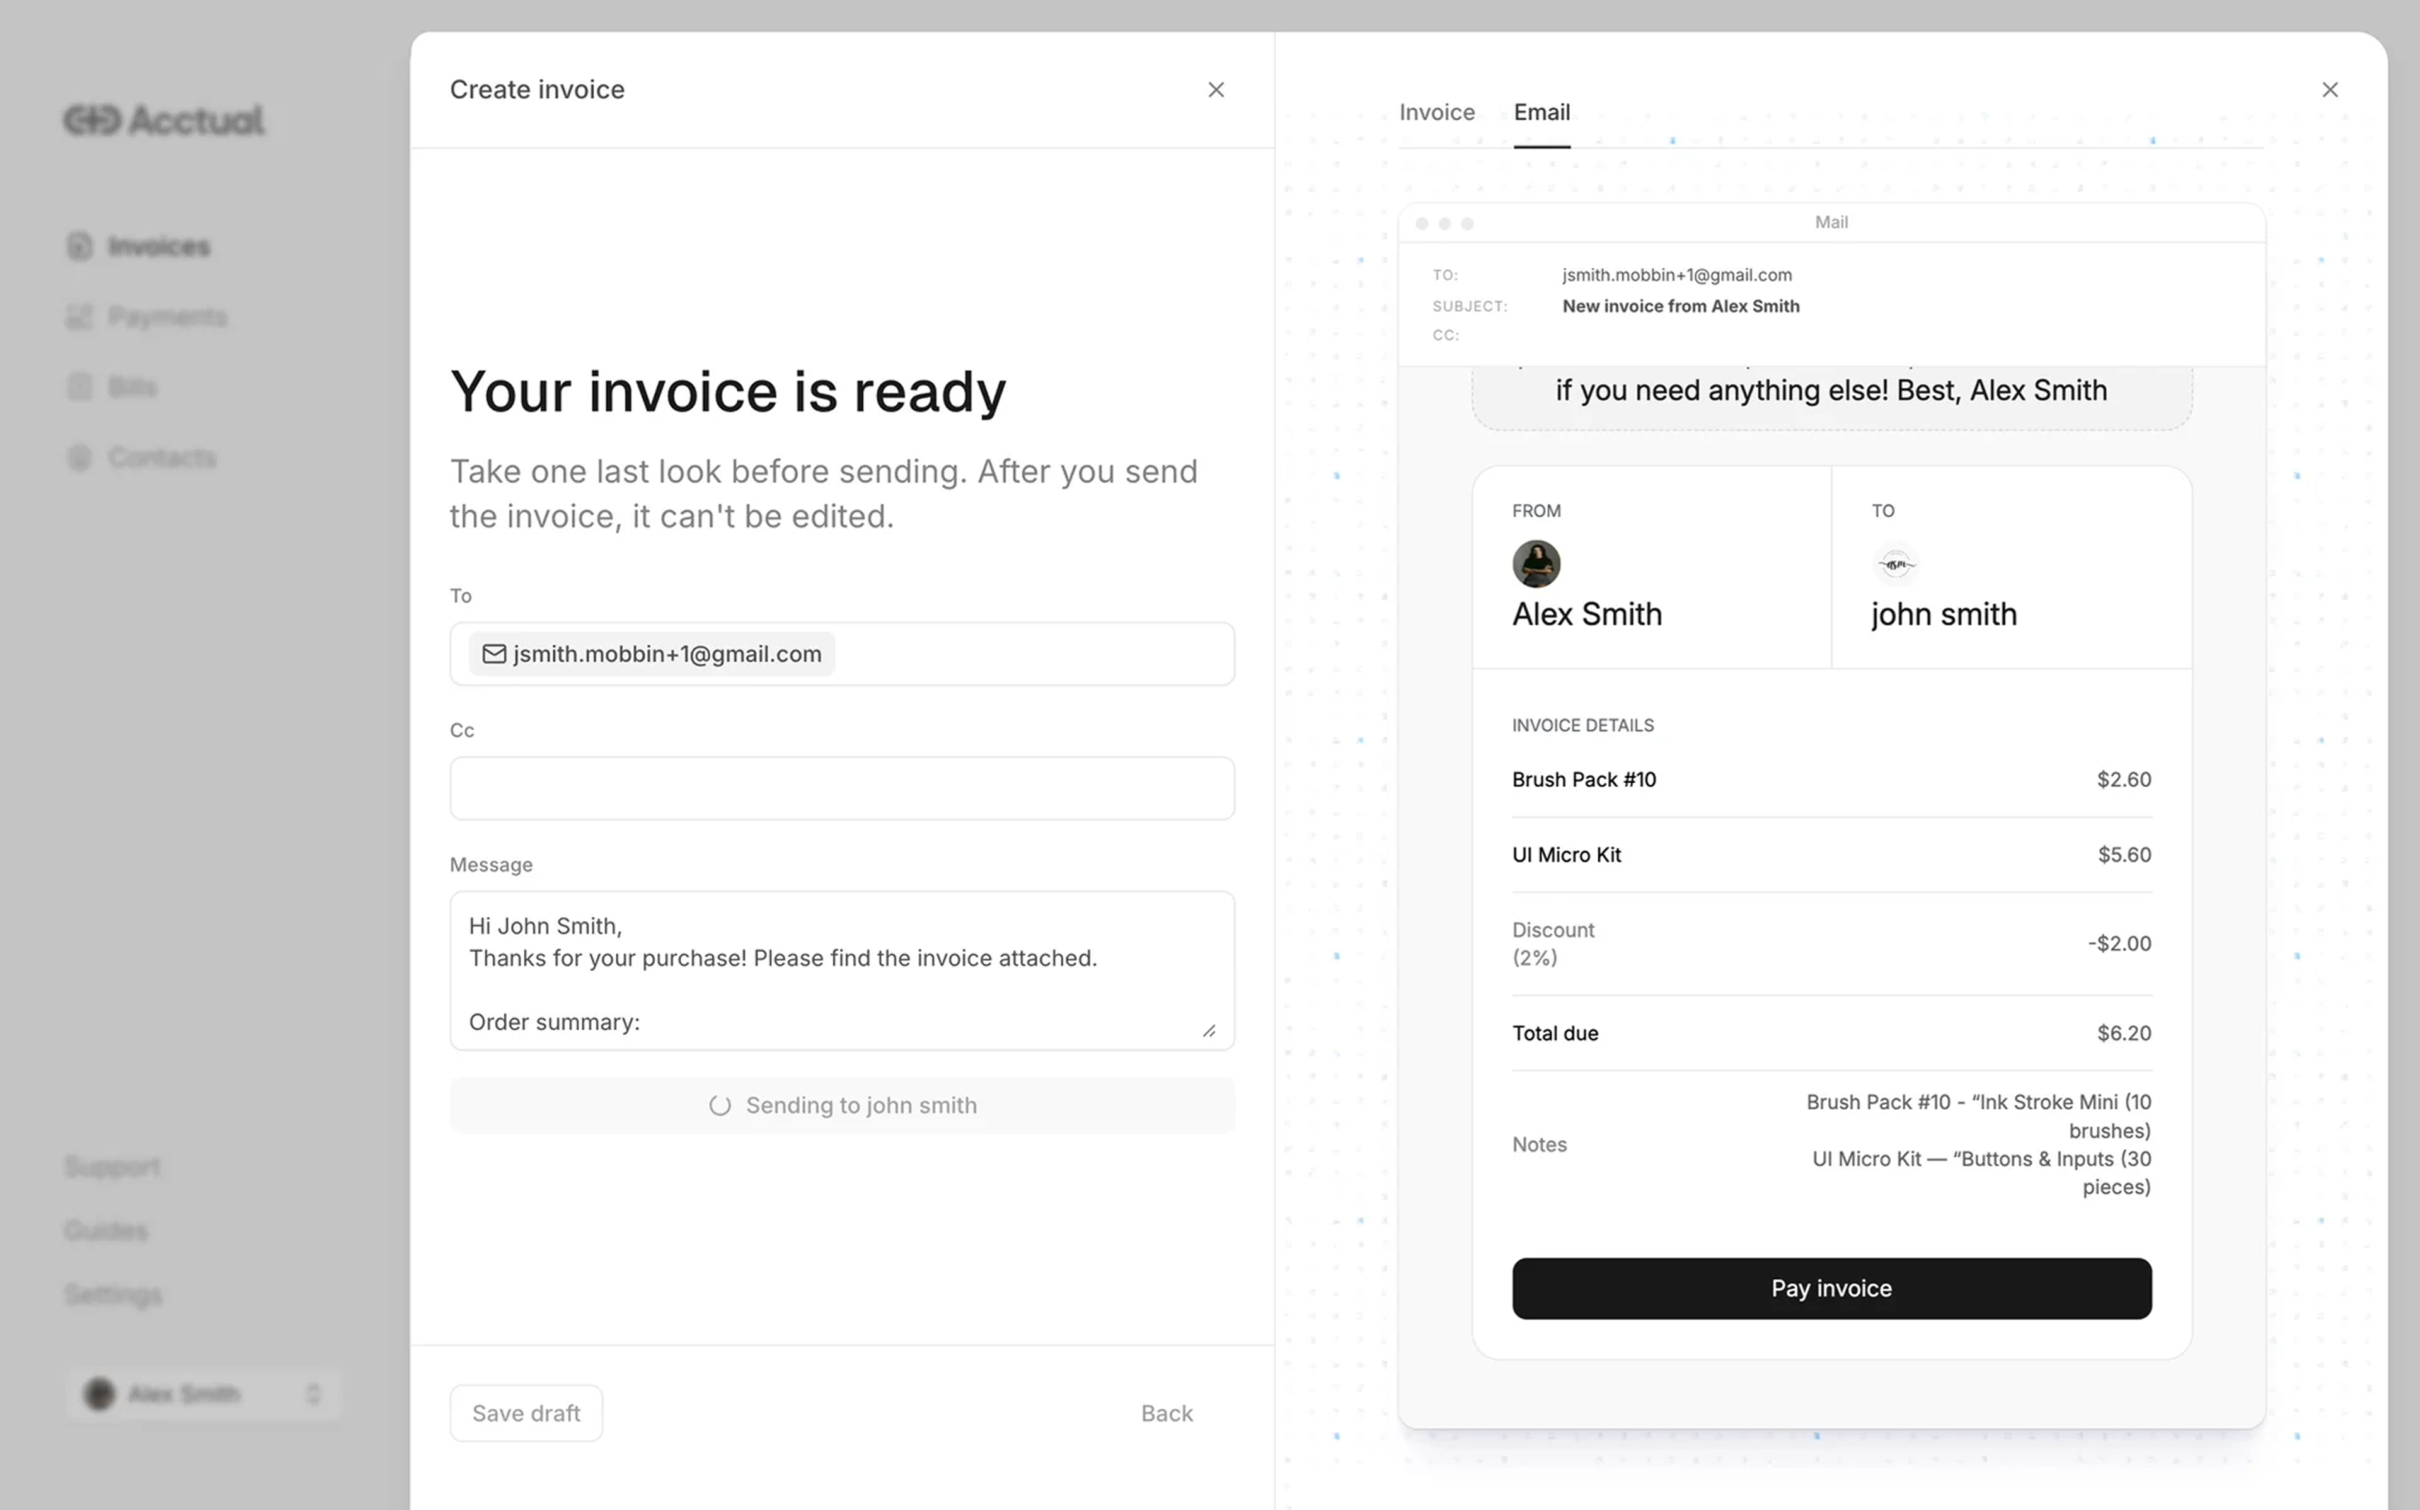Click the Sending to john smith button

[841, 1105]
